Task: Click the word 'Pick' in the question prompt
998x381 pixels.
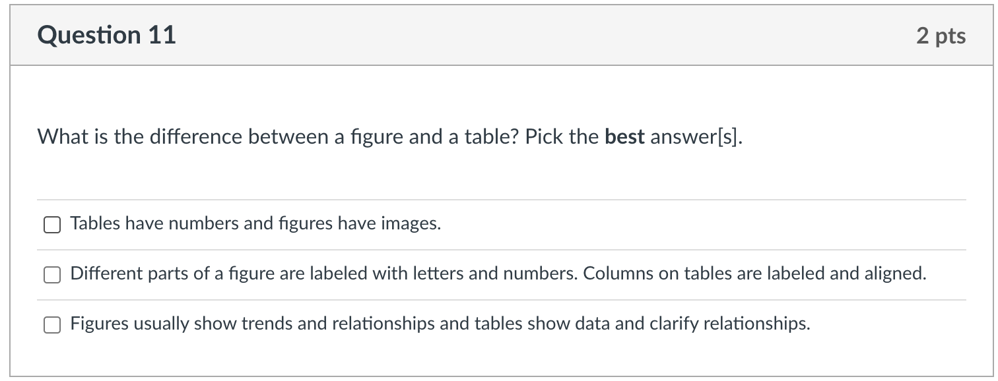Action: tap(543, 137)
